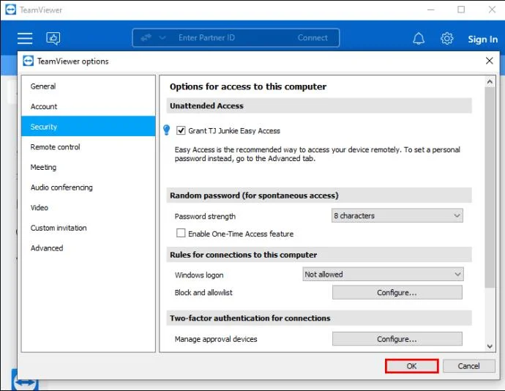Click 'Two-factor authentication for connections' heading

250,319
